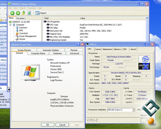This screenshot has height=129, width=161.
Task: Open the System Restore tab
Action: tap(24, 50)
